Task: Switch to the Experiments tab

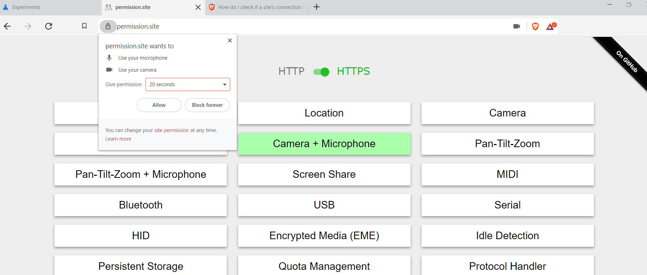Action: (x=51, y=7)
